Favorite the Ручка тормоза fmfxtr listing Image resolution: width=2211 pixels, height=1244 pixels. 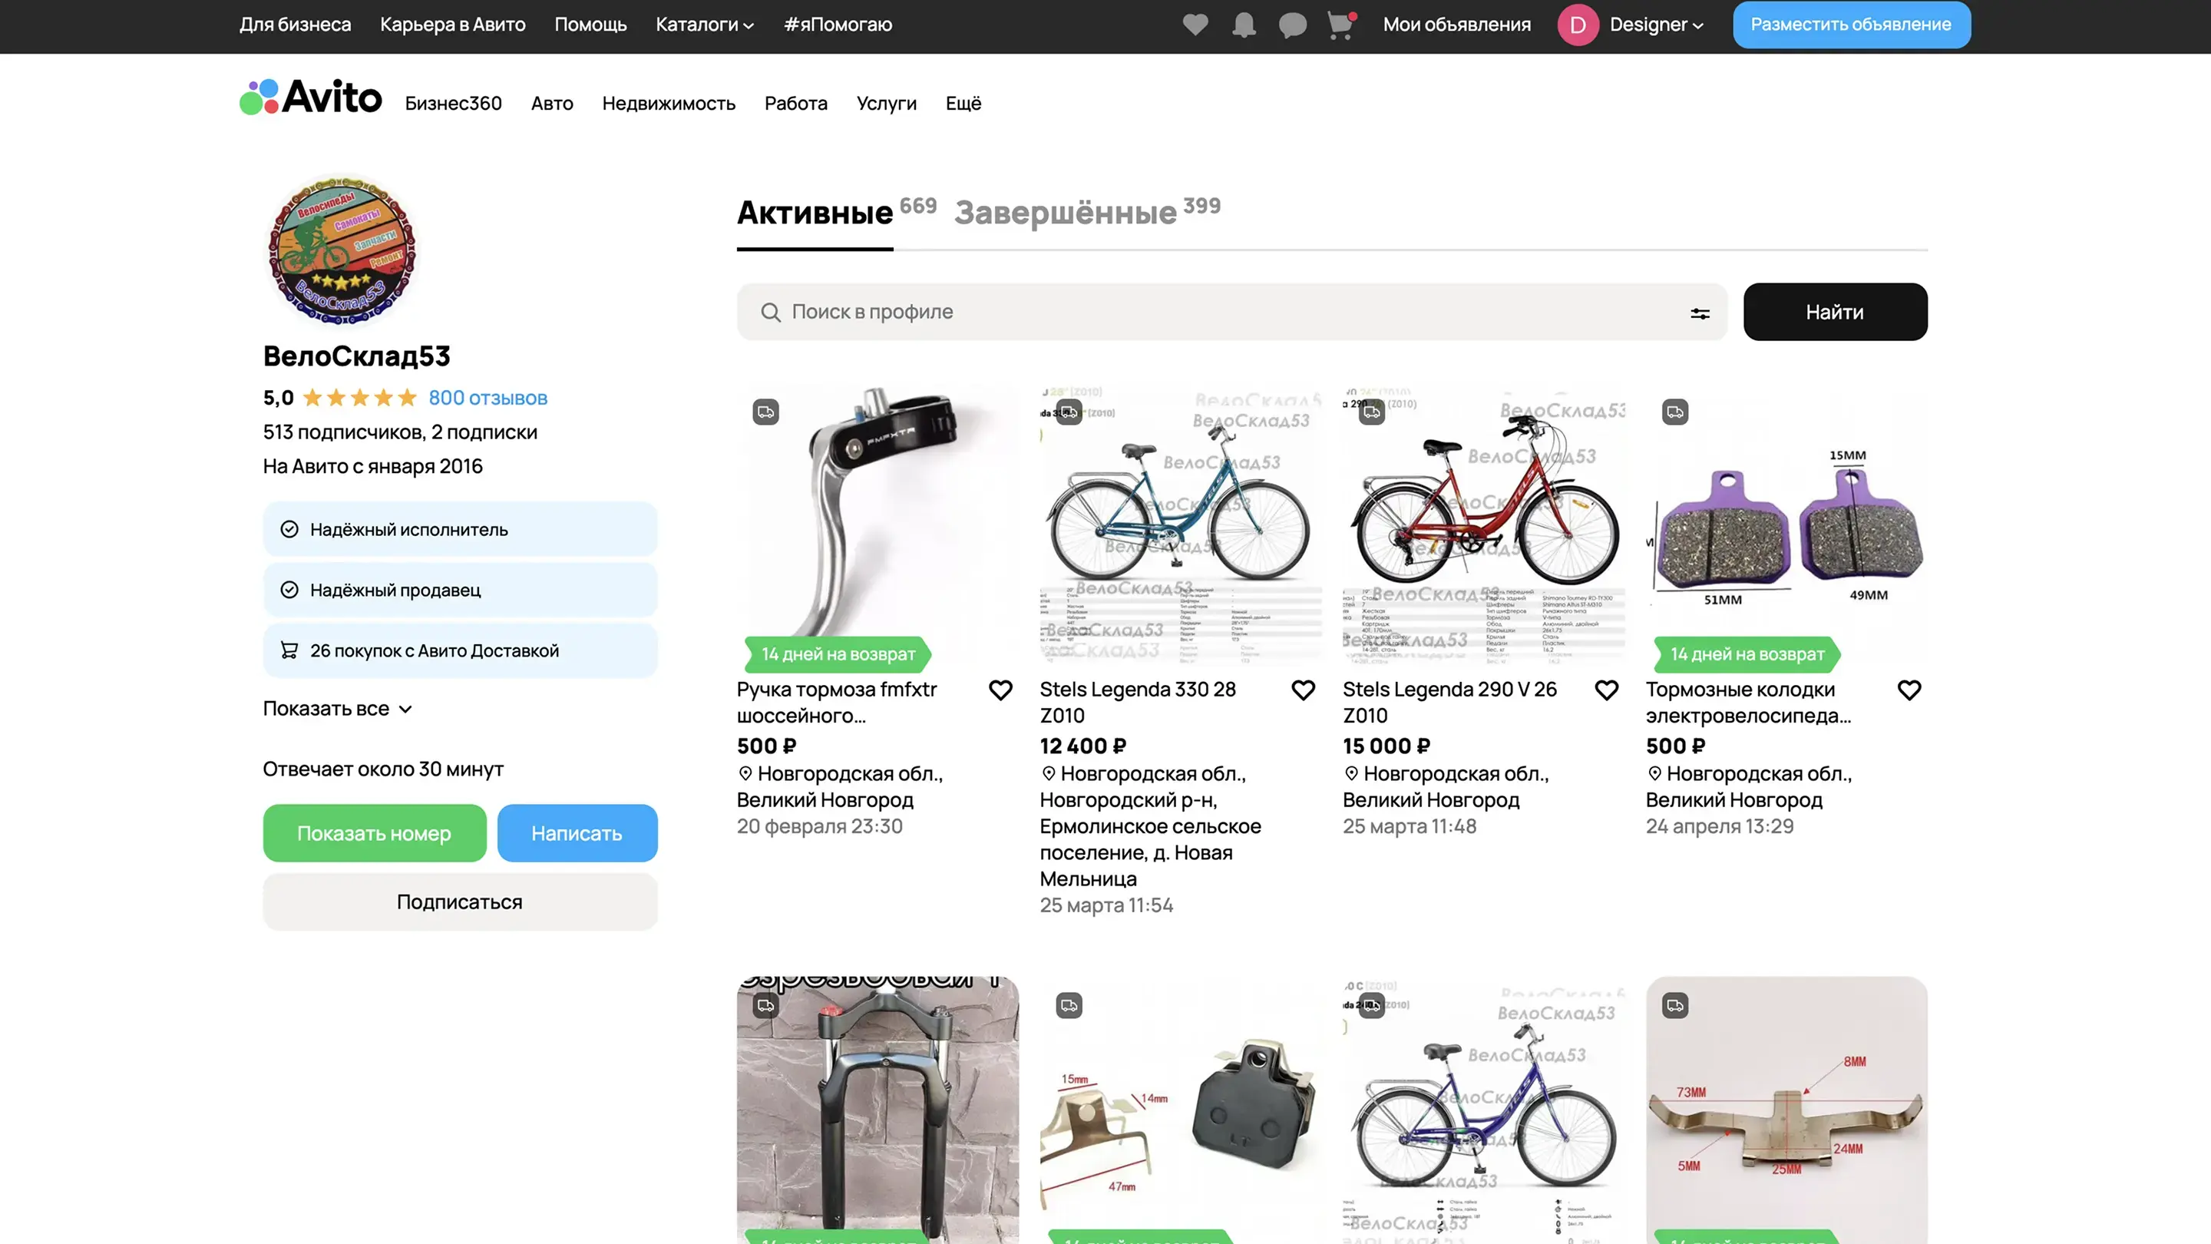click(1000, 690)
